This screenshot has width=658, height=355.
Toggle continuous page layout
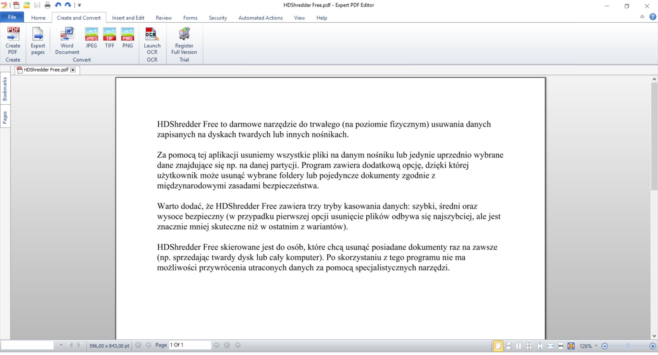[508, 346]
